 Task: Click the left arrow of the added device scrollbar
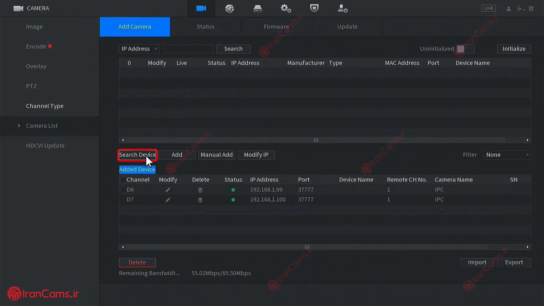point(123,247)
